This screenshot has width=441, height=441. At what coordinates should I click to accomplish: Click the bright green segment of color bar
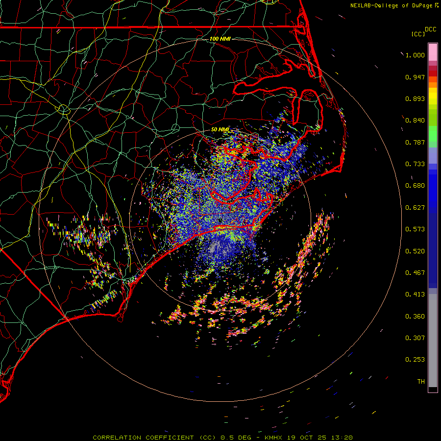(433, 134)
